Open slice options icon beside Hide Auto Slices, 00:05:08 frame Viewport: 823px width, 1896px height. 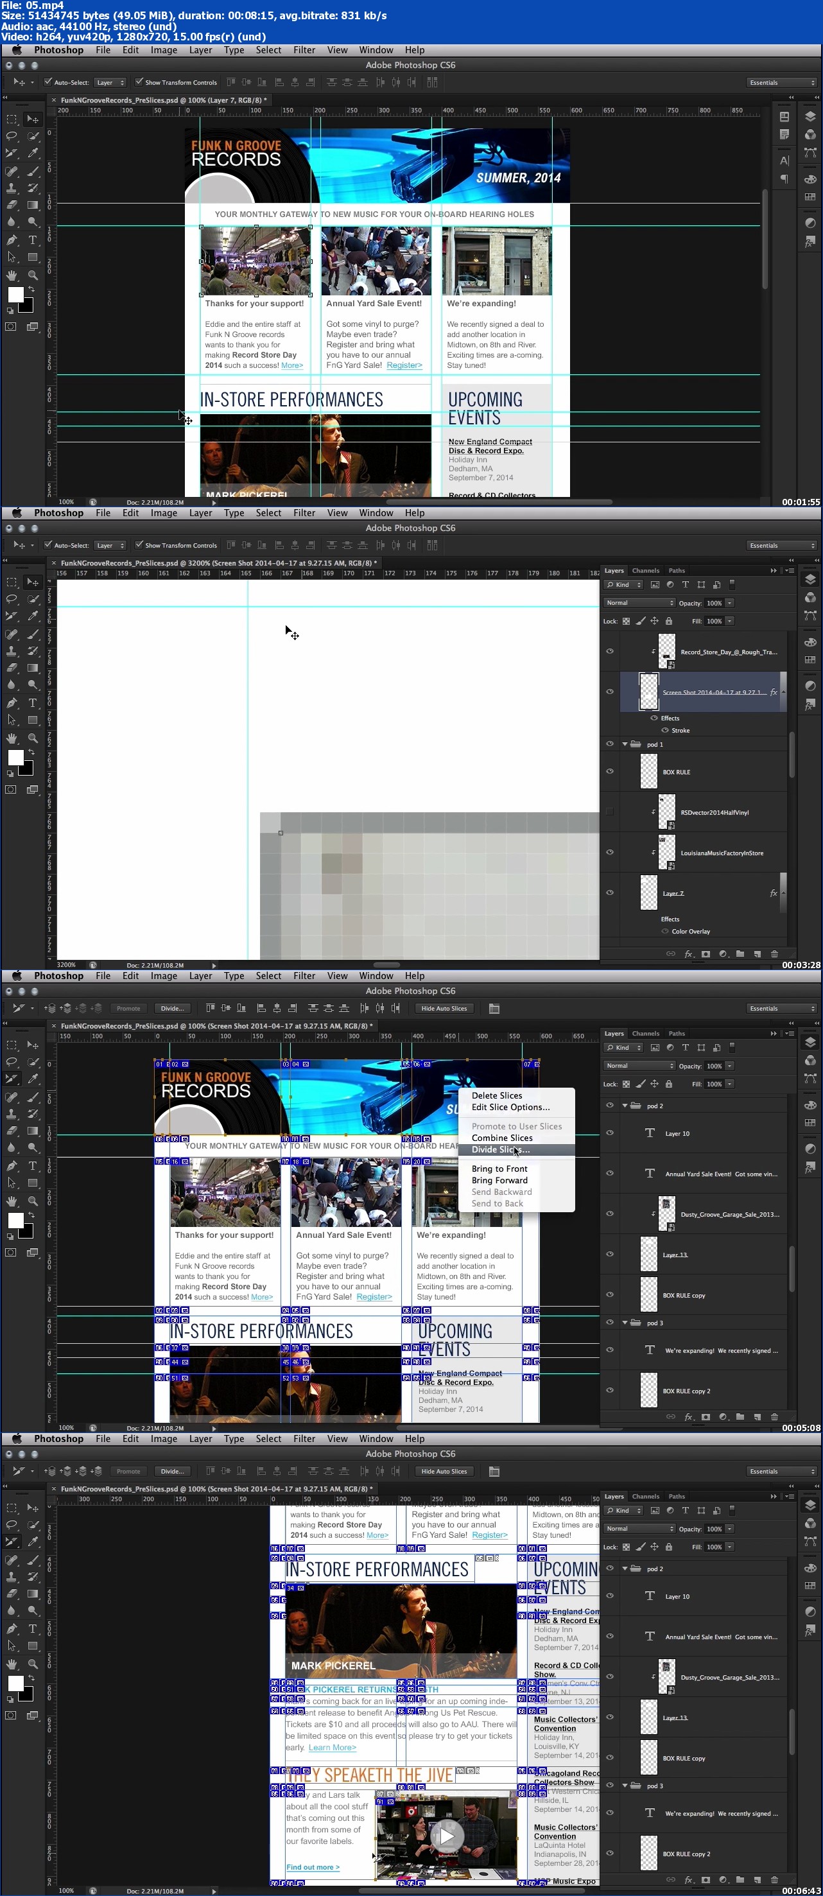494,1009
